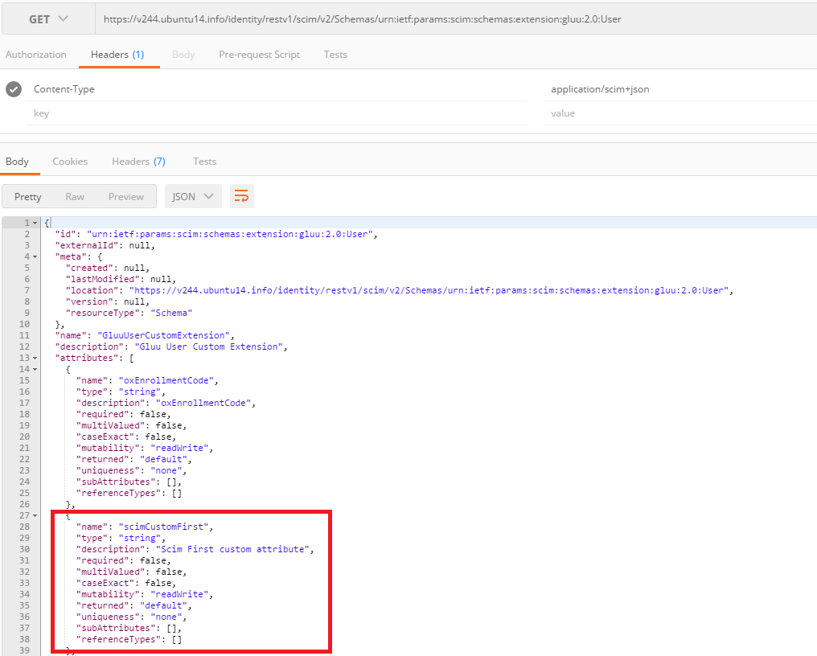Collapse the meta object at line 4

35,256
